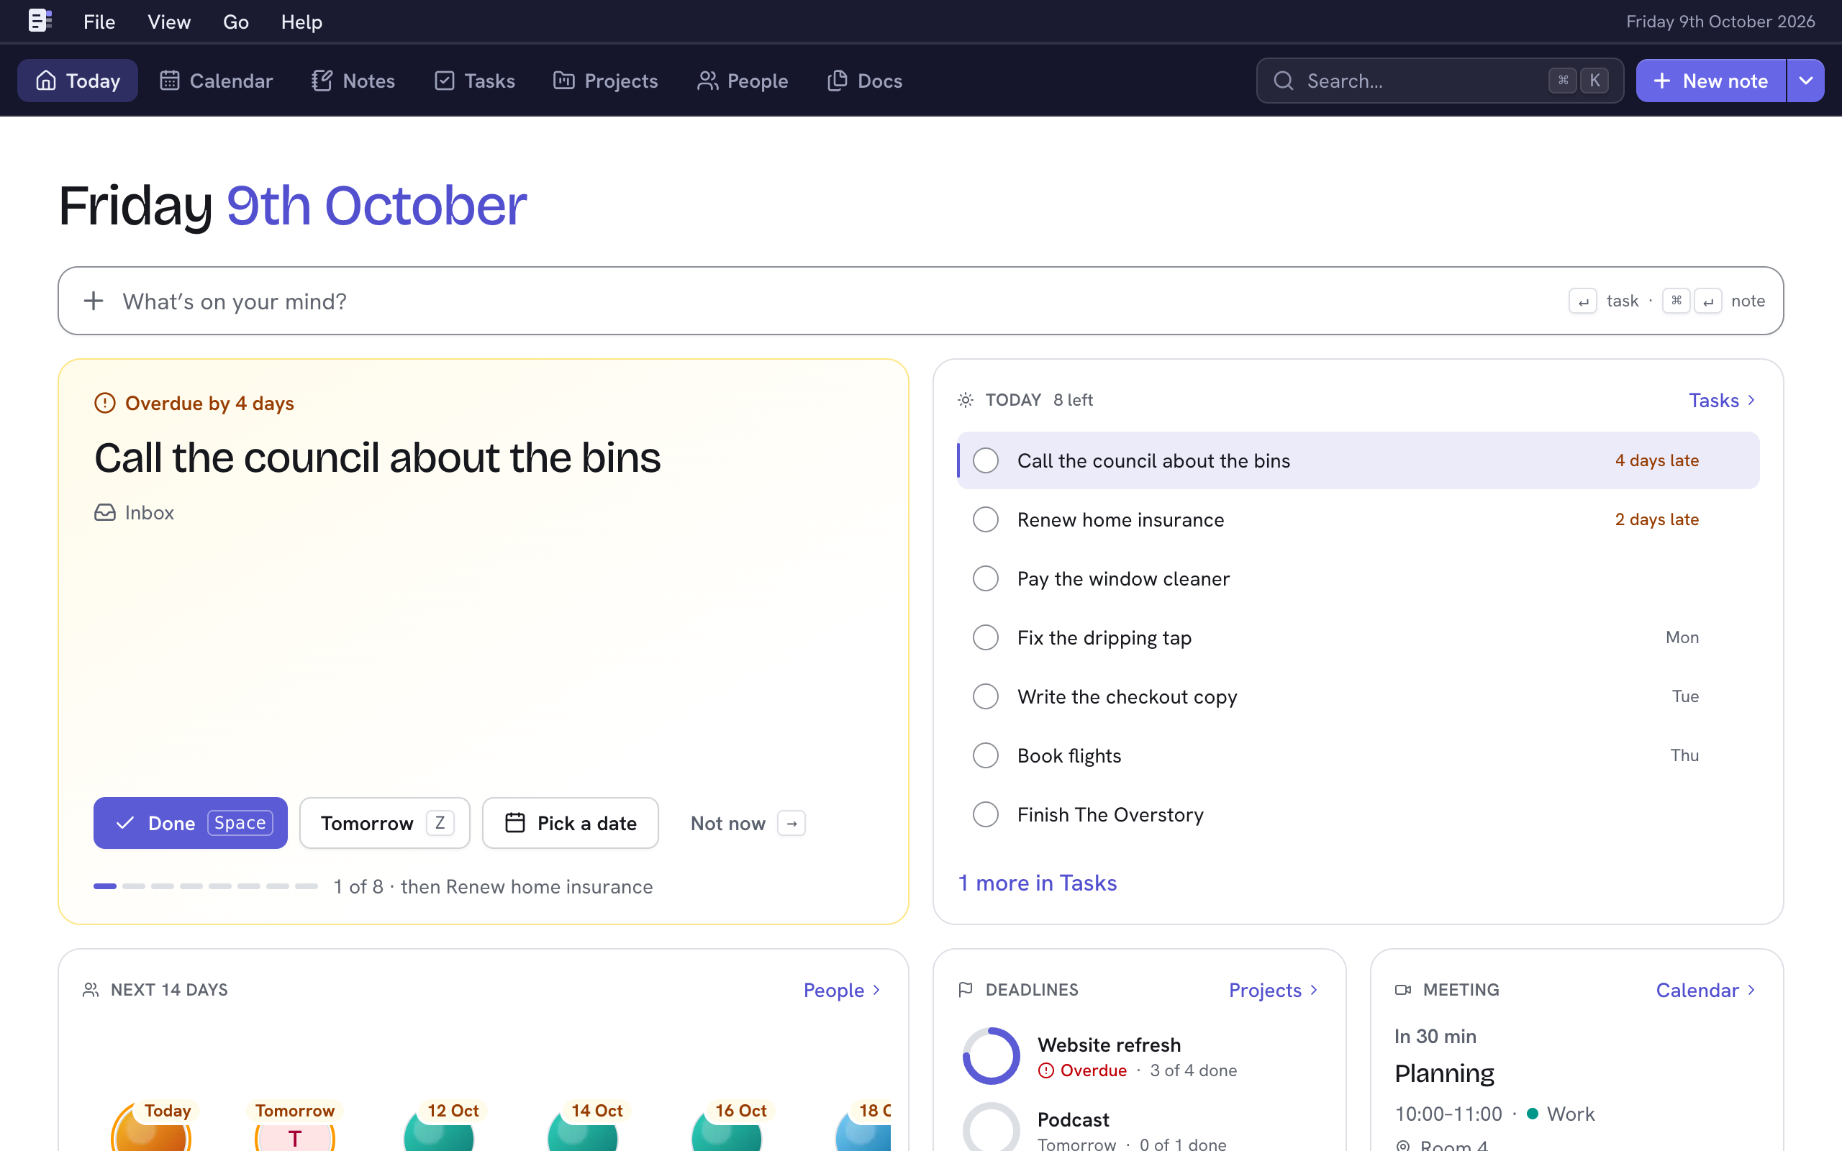Click the app logo icon in menu bar
The image size is (1842, 1151).
pyautogui.click(x=40, y=21)
